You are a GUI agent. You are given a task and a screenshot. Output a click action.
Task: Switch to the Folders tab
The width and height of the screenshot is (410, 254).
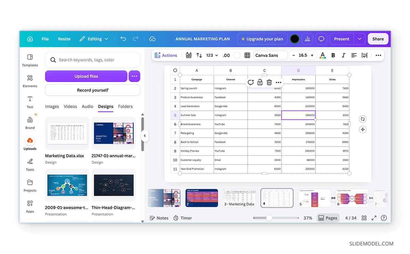point(125,107)
